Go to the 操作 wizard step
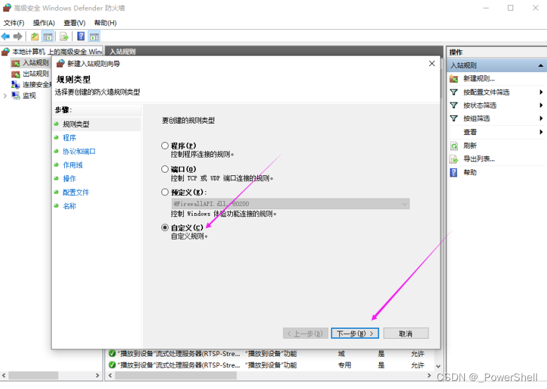The image size is (547, 389). [x=69, y=179]
